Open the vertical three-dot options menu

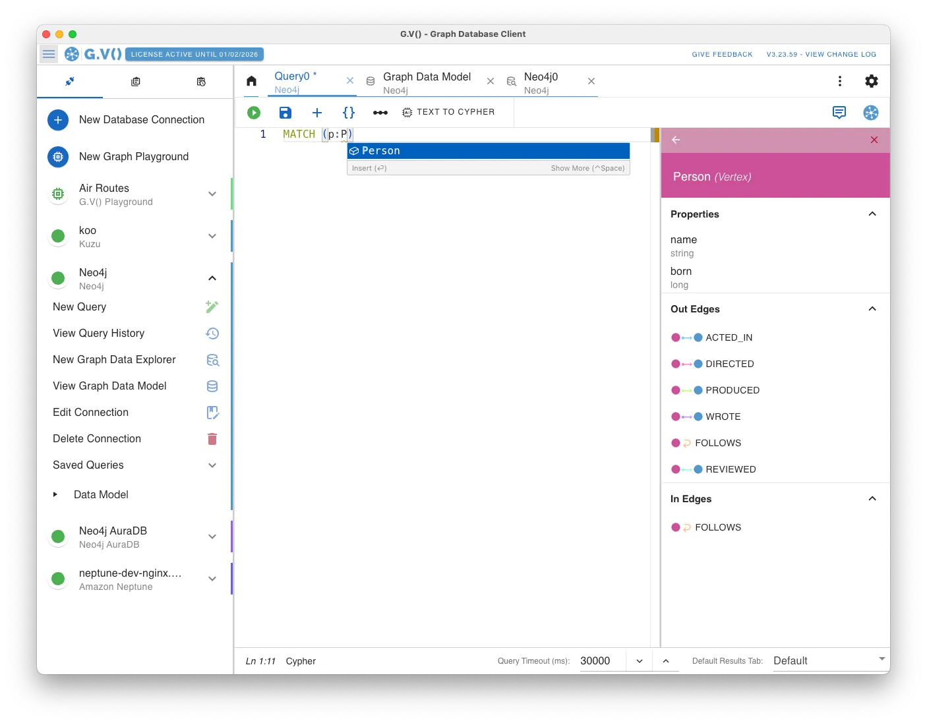(x=840, y=81)
